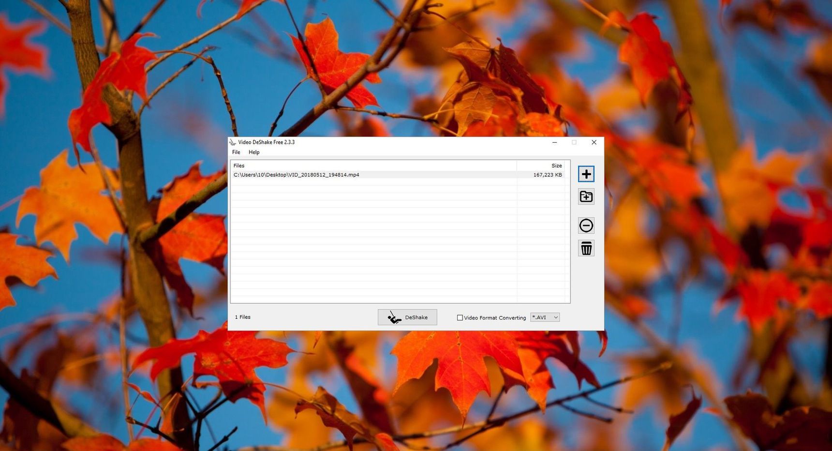Open the File menu
The image size is (832, 451).
pos(236,152)
